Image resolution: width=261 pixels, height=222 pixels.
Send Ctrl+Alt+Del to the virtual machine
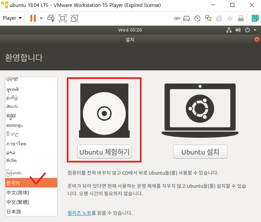pyautogui.click(x=51, y=18)
